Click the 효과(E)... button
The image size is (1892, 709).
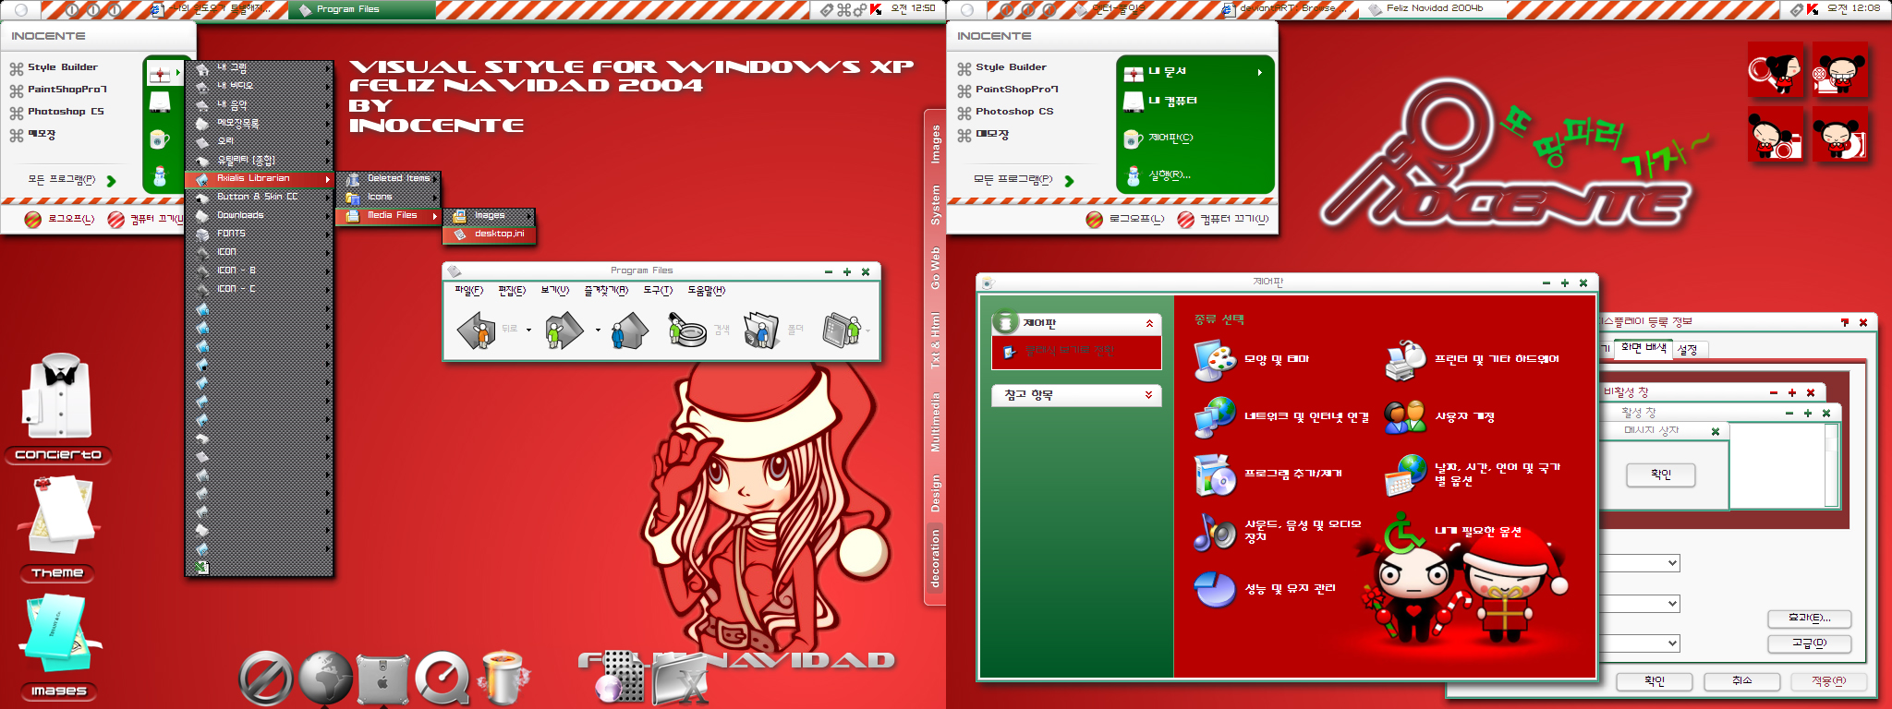pos(1810,619)
